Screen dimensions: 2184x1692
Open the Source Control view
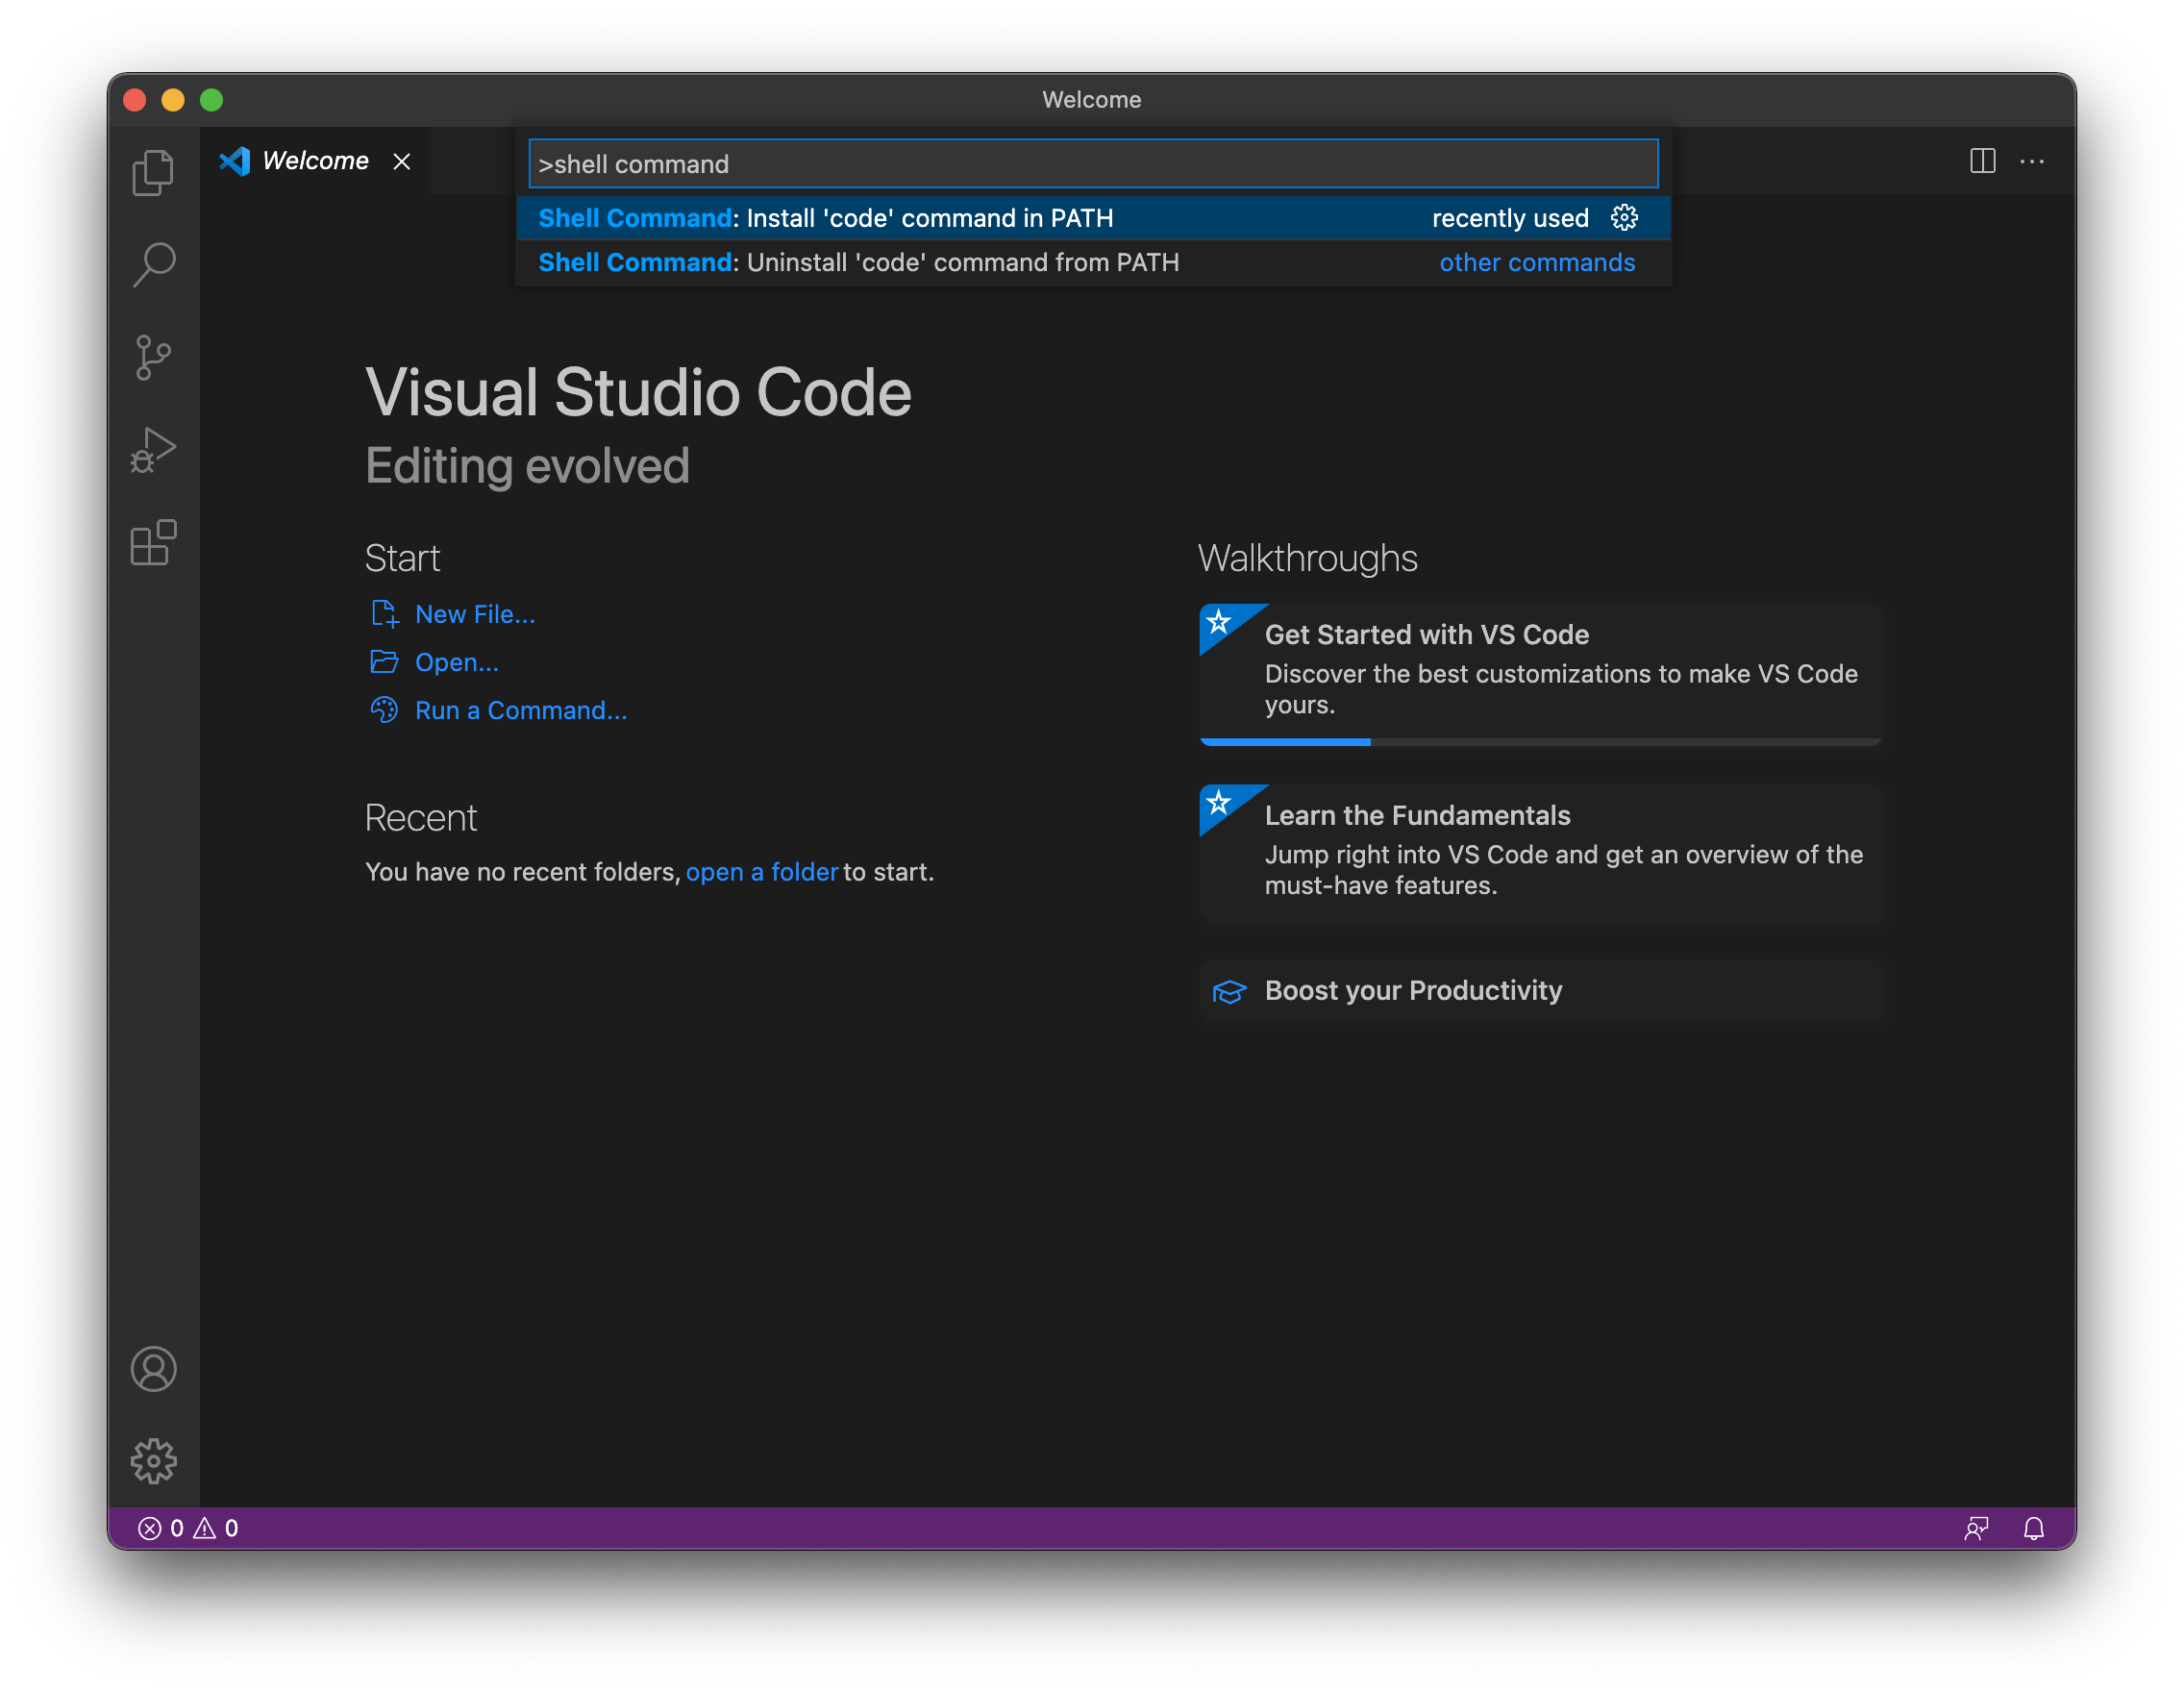point(154,357)
